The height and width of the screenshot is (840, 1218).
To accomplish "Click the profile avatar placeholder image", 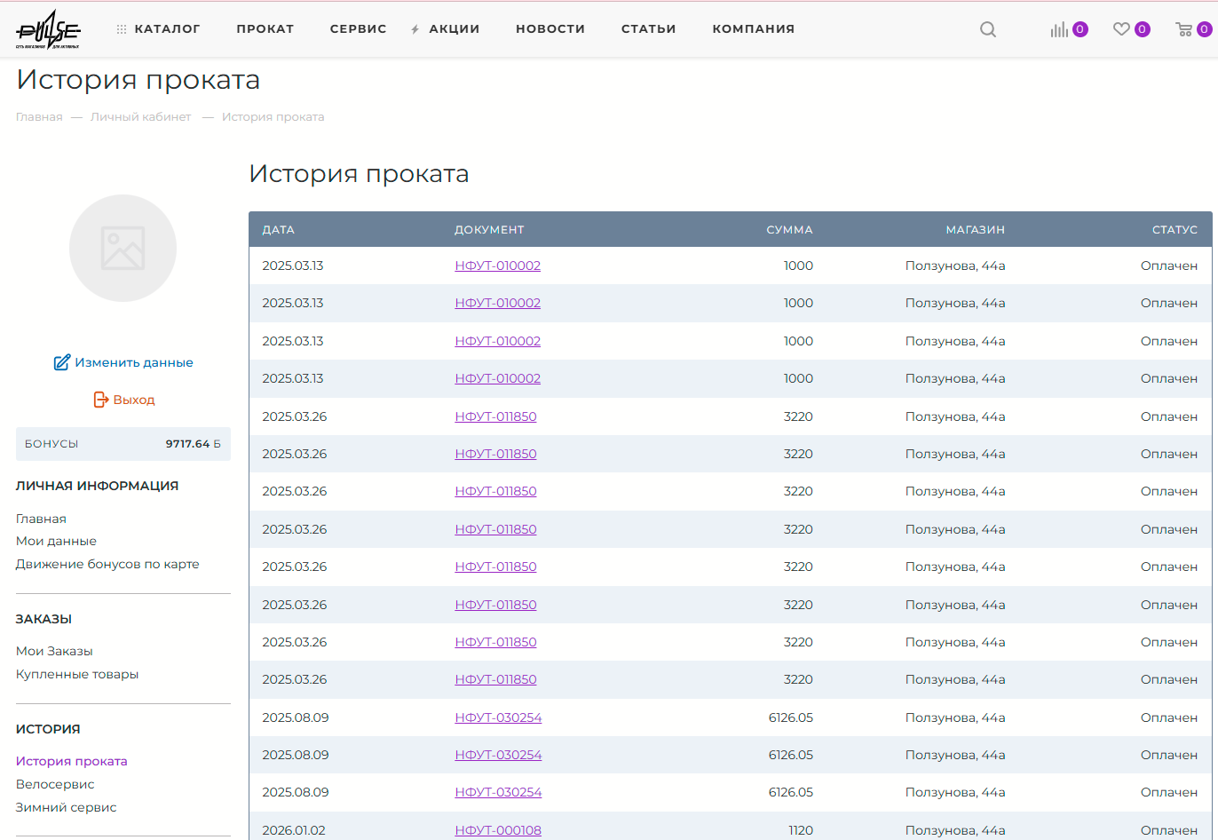I will (x=123, y=248).
